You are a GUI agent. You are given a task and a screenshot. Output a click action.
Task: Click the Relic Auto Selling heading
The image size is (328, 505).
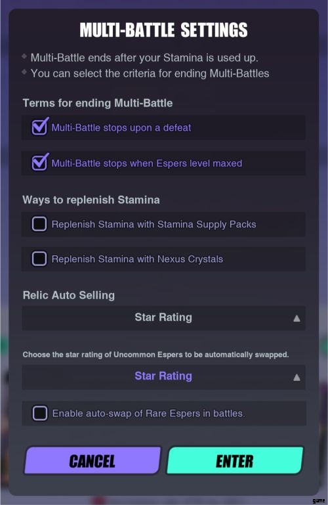pos(68,296)
